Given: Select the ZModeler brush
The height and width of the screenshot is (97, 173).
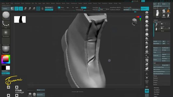Looking at the screenshot, I should coord(147,52).
